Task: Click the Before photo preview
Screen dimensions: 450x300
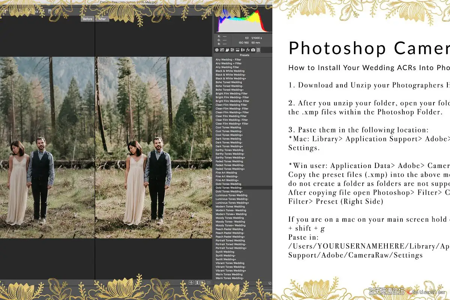Action: point(47,147)
